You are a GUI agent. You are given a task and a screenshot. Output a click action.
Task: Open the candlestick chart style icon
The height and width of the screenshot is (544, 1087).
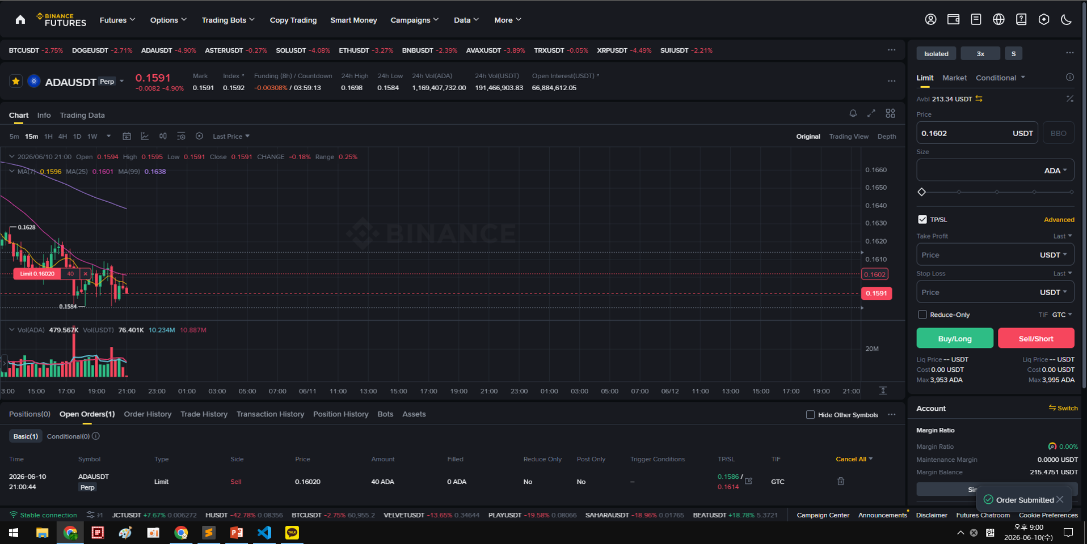(x=163, y=136)
